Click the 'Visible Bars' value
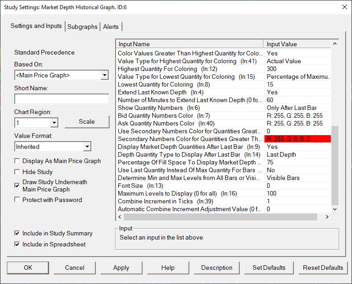The image size is (352, 284). (297, 178)
